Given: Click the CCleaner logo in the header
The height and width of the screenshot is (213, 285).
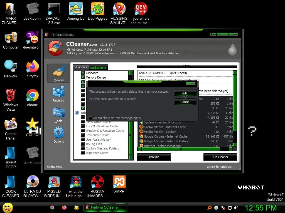Looking at the screenshot, I should click(x=56, y=48).
